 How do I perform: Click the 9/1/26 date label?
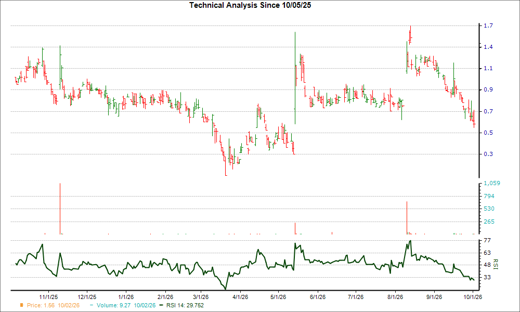434,297
